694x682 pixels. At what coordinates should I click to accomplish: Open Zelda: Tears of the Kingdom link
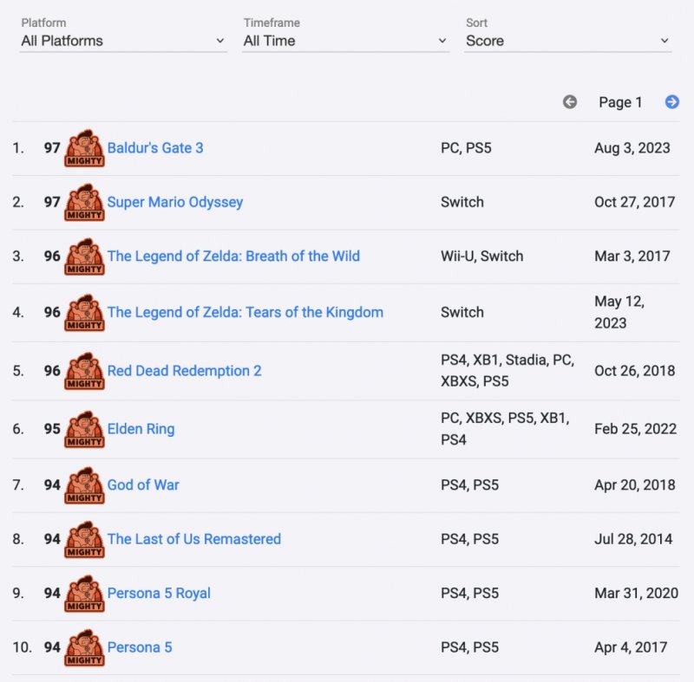246,312
